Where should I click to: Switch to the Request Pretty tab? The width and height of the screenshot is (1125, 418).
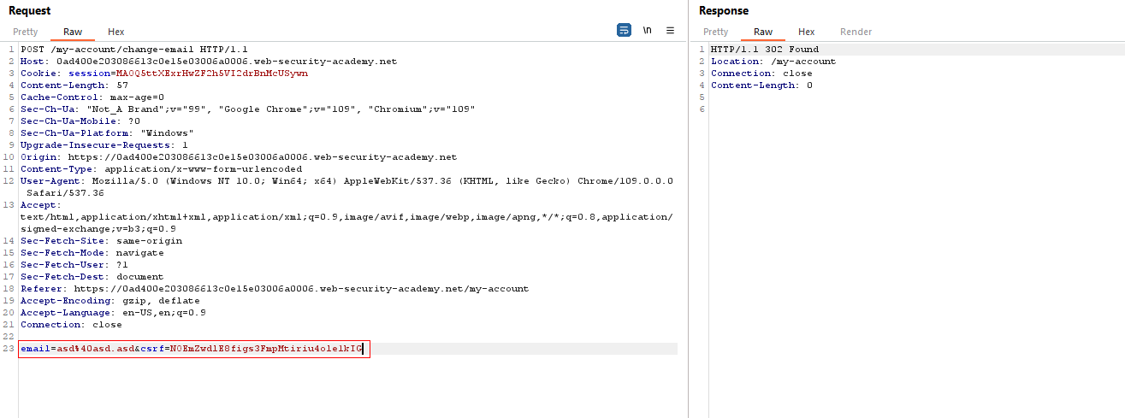pos(26,32)
